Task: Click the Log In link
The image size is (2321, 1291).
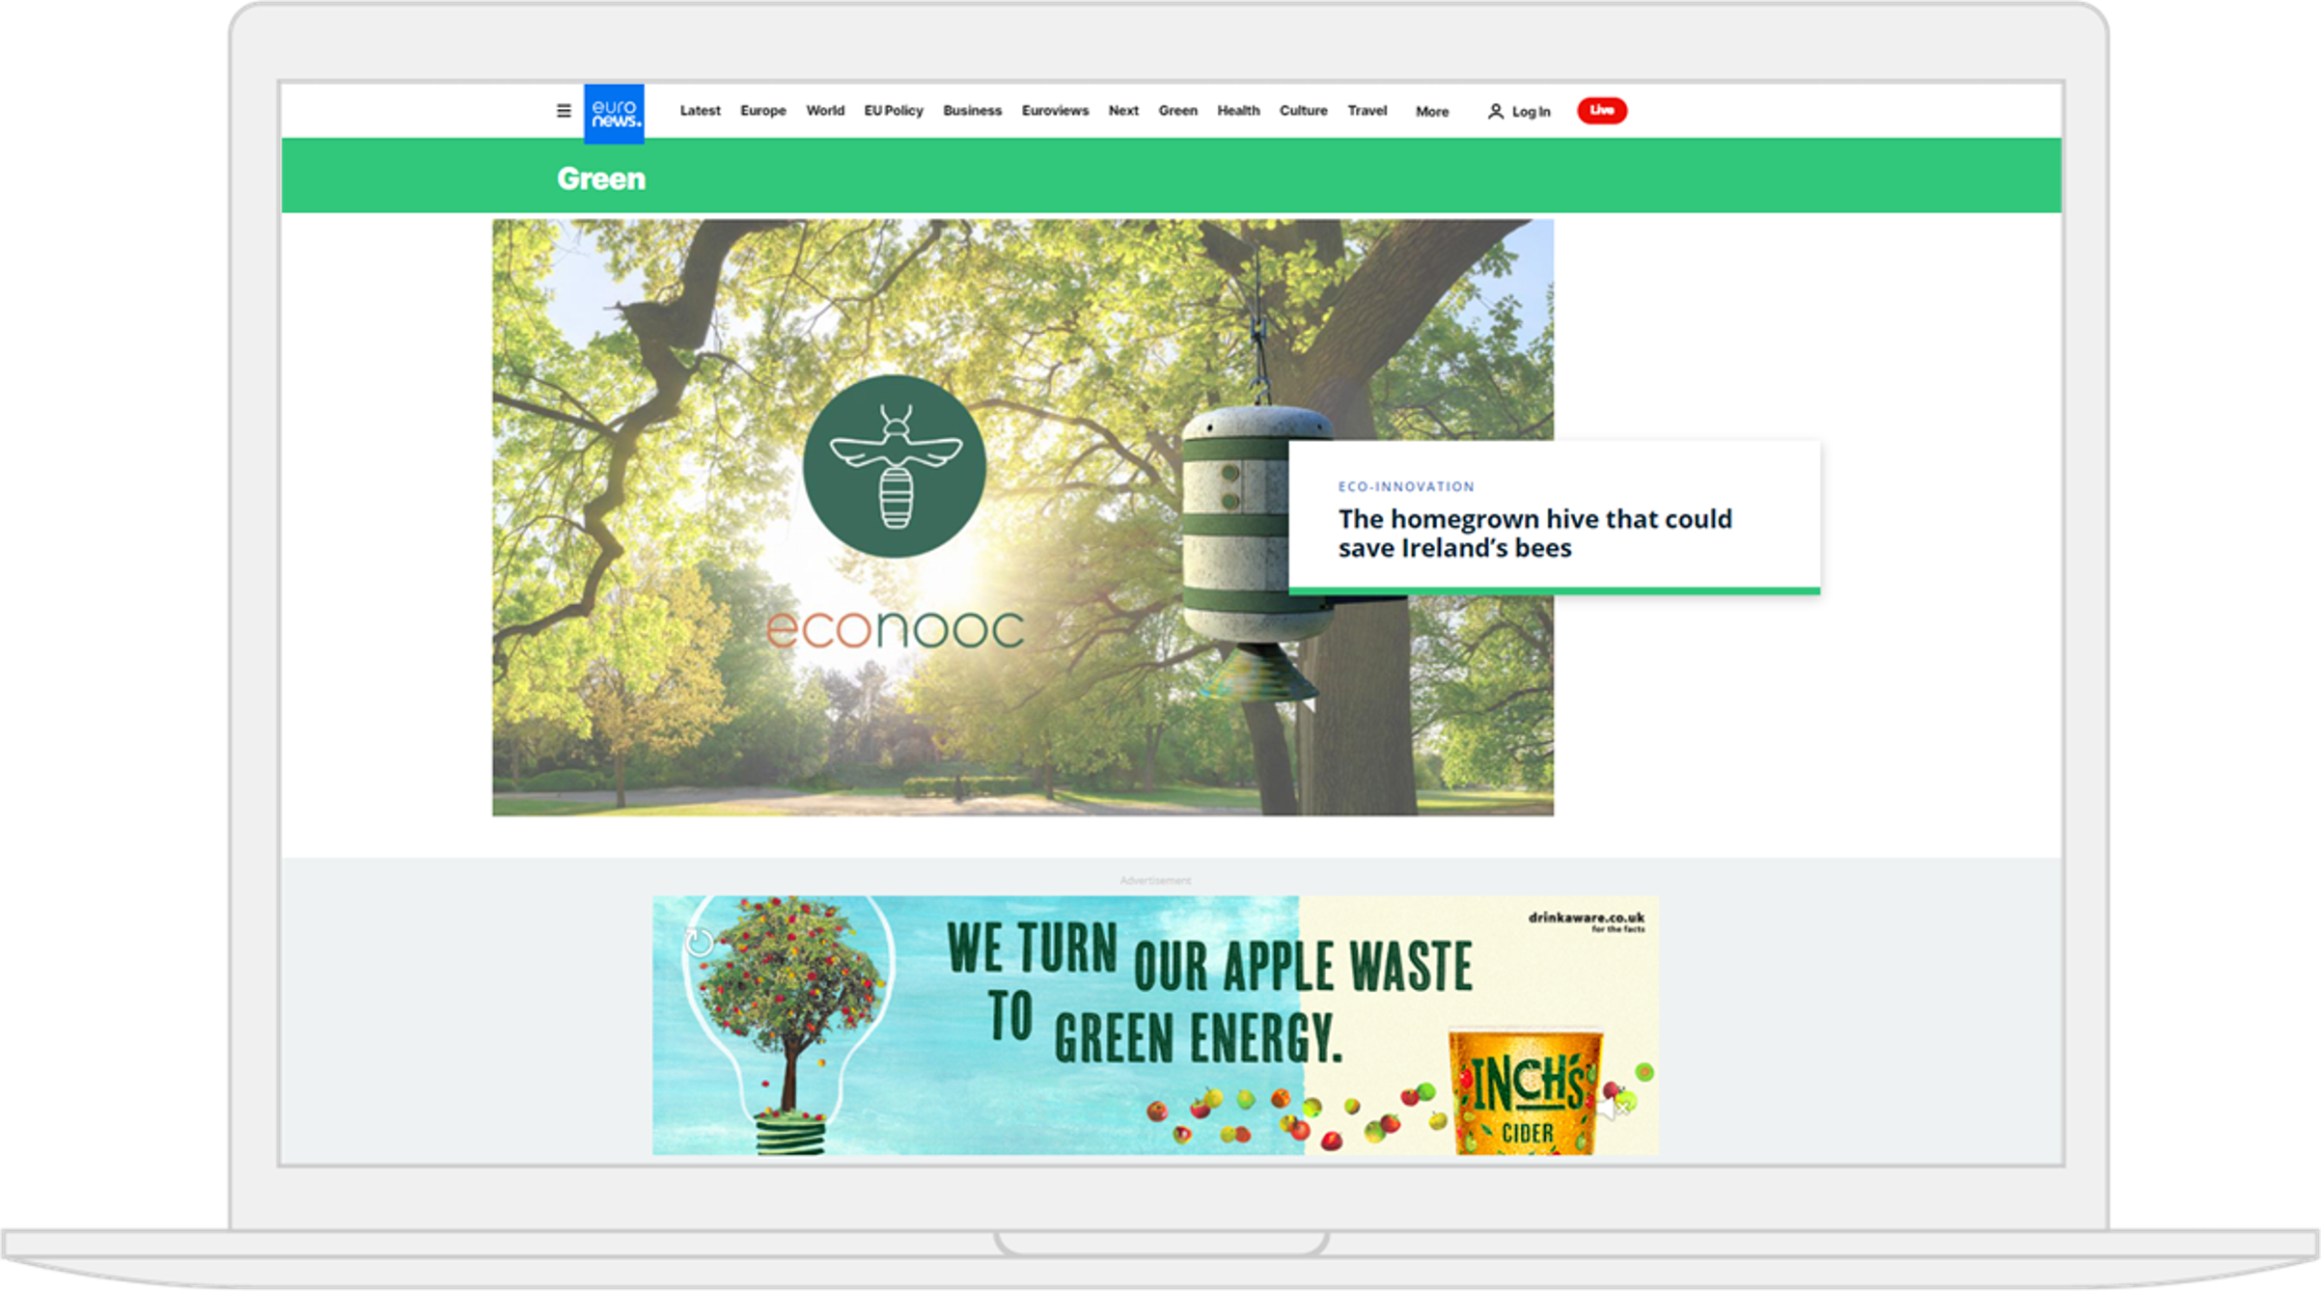Action: (1531, 112)
